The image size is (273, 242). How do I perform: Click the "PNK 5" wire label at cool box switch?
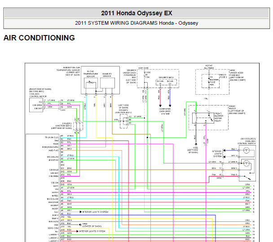click(x=234, y=175)
